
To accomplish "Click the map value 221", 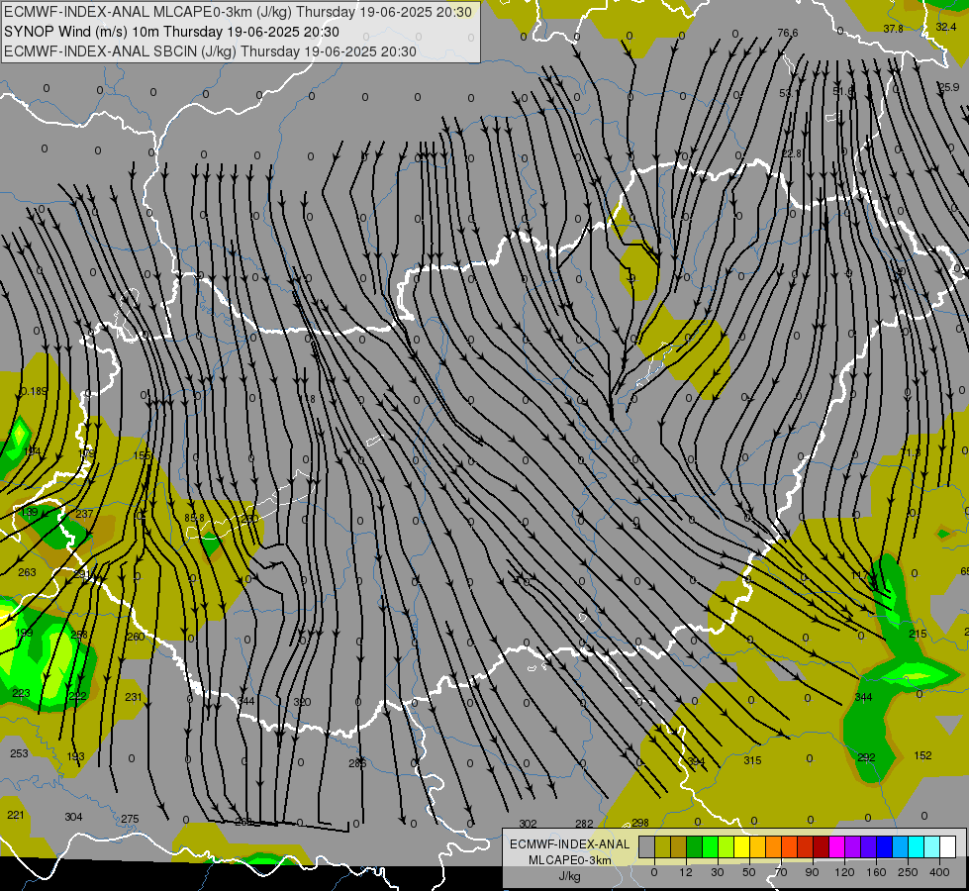I will tap(16, 815).
